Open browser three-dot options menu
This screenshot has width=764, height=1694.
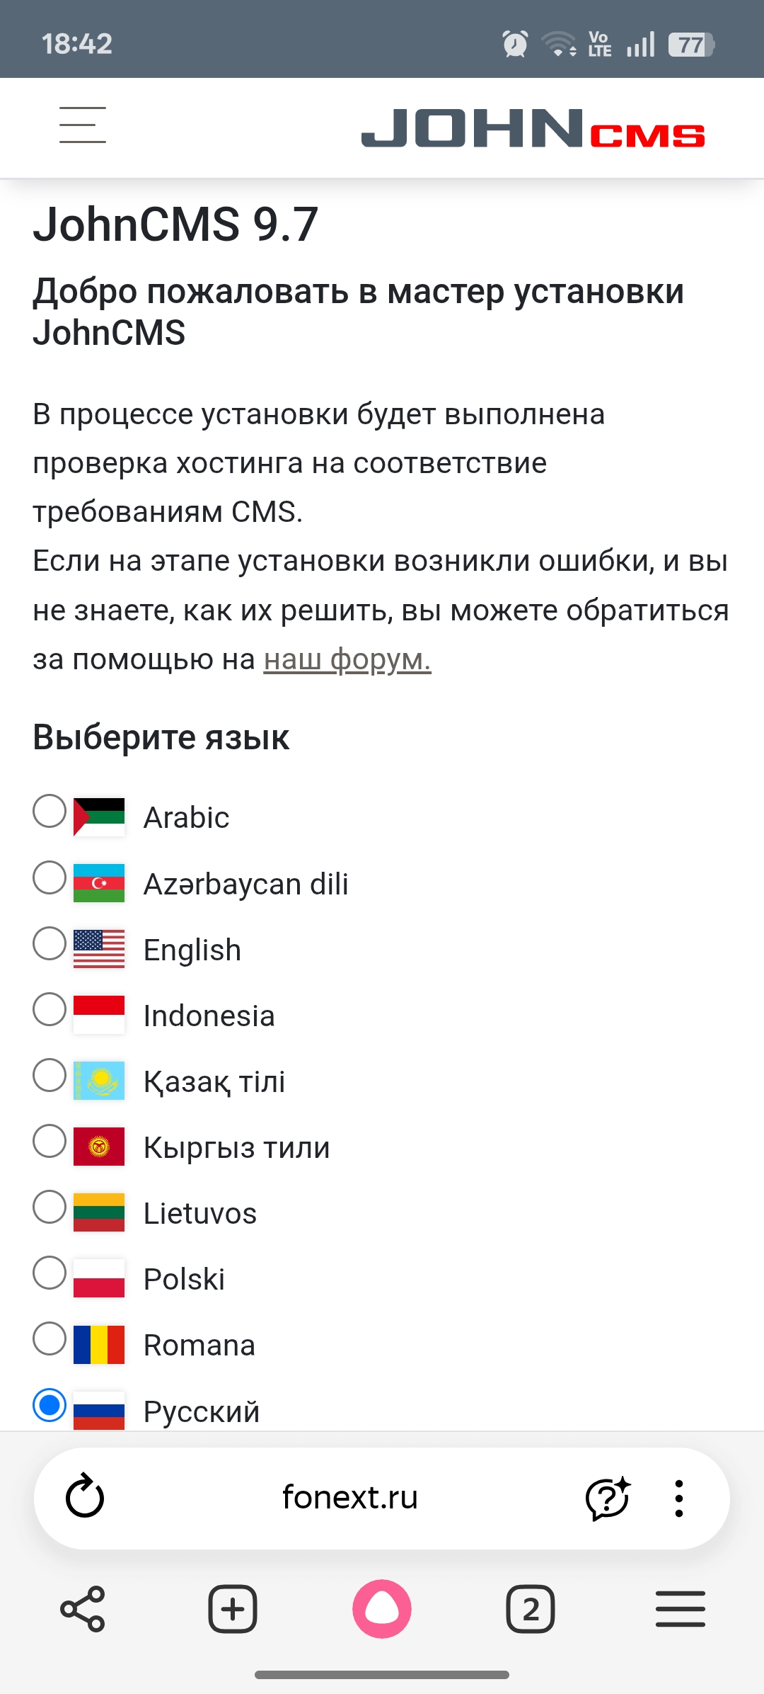[x=679, y=1498]
